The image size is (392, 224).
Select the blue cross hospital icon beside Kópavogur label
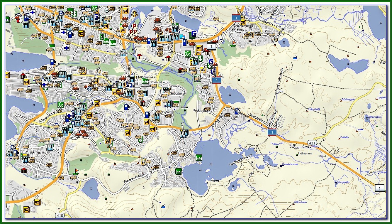(44, 85)
